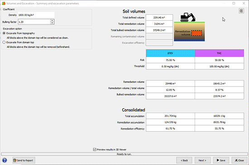Click the BTEX column header

(x=170, y=53)
